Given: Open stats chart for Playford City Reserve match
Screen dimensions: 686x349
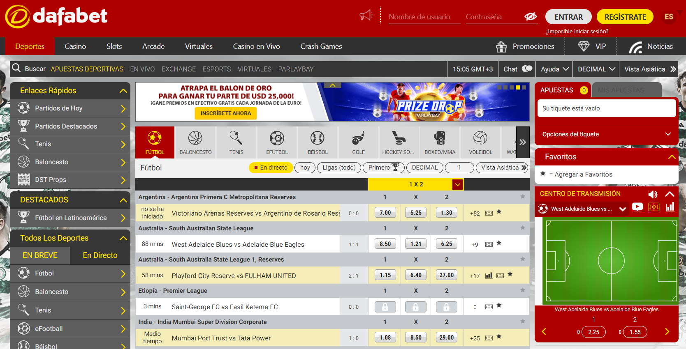Looking at the screenshot, I should [x=489, y=276].
